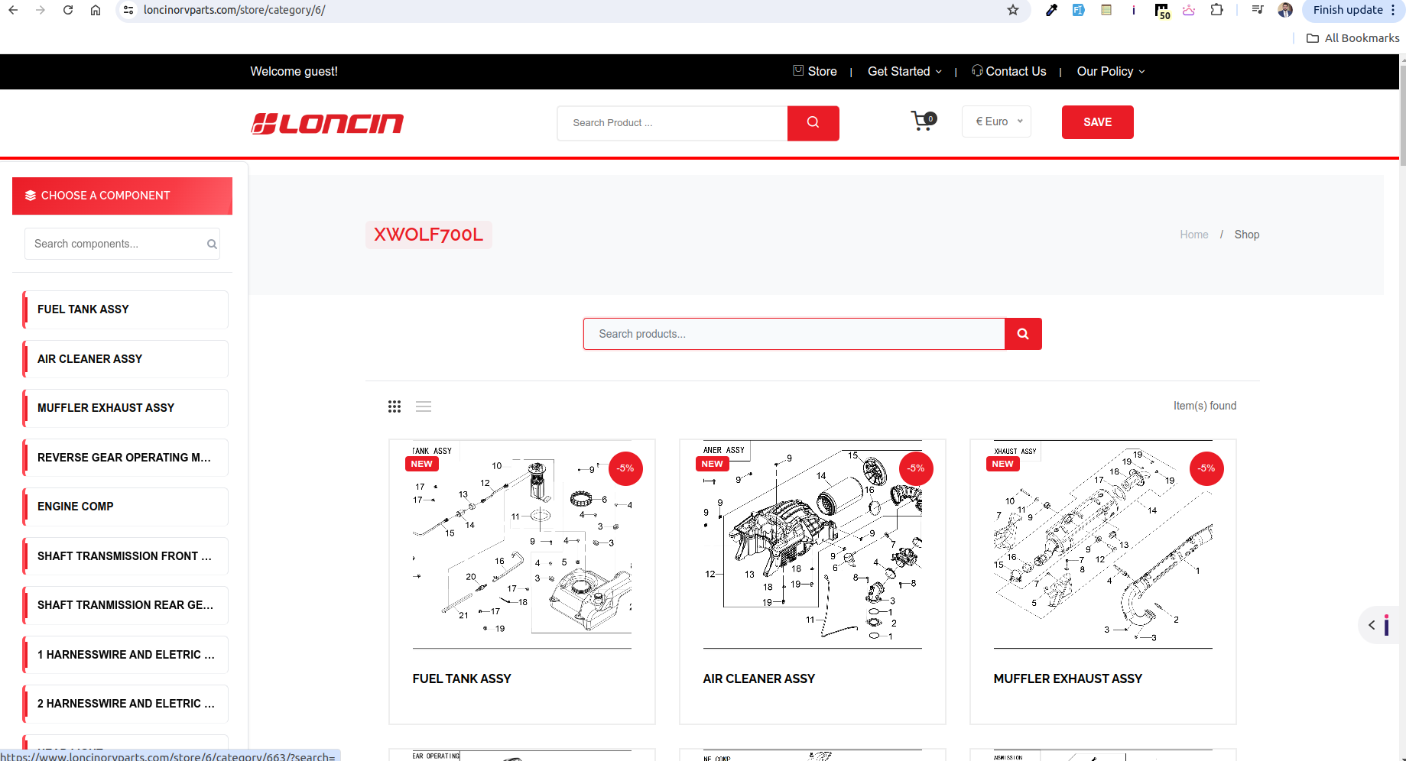Switch to list view layout

click(x=424, y=406)
